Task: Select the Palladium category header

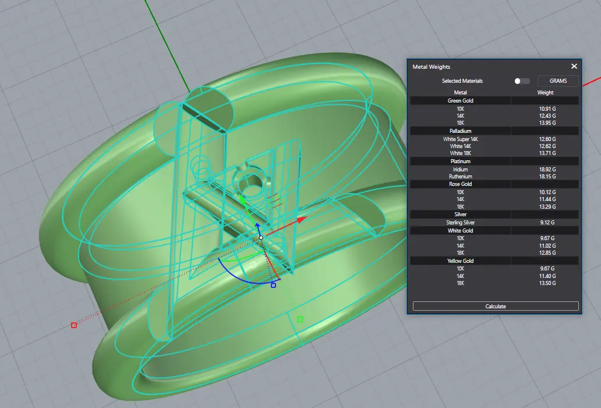Action: click(460, 131)
